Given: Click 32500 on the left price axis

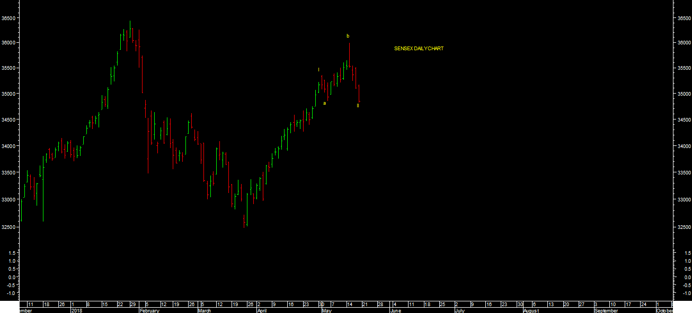Looking at the screenshot, I should point(8,227).
